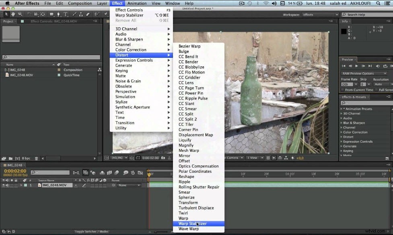Lock the IMG_0248.MOV layer
Screen dimensions: 393x235
[16, 185]
